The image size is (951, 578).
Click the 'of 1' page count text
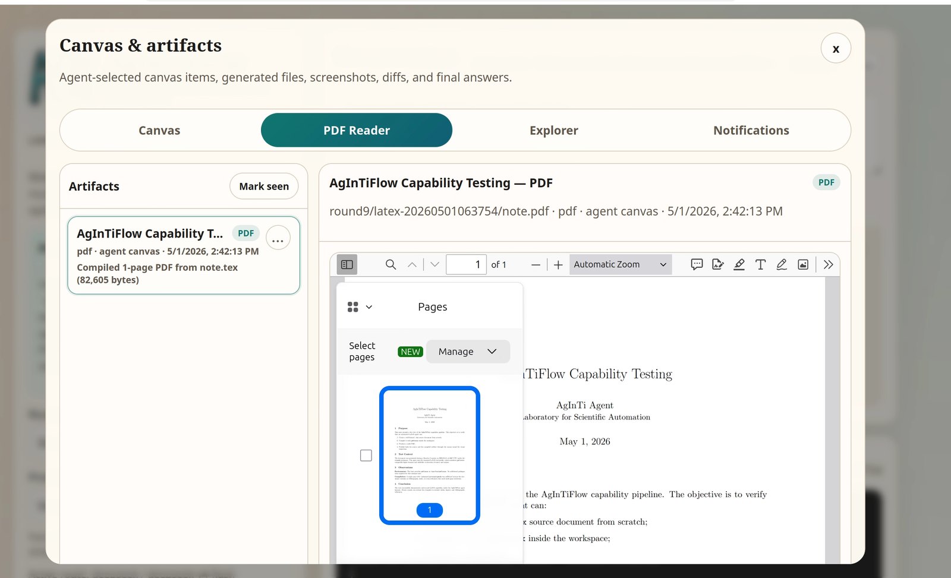coord(499,265)
